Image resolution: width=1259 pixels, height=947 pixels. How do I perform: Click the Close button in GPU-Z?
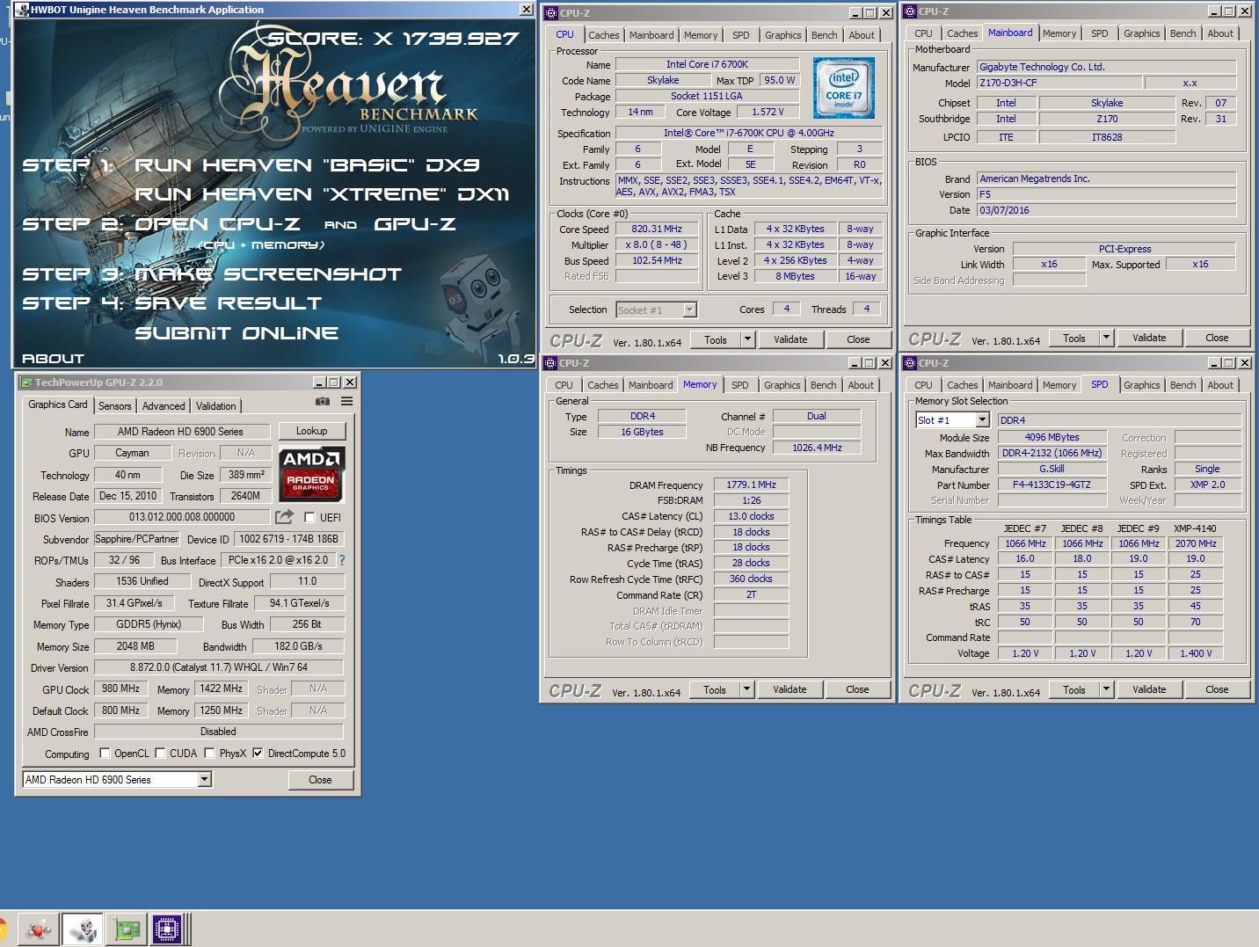pyautogui.click(x=320, y=780)
